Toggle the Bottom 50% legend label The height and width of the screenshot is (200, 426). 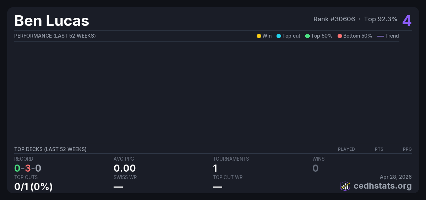(357, 36)
